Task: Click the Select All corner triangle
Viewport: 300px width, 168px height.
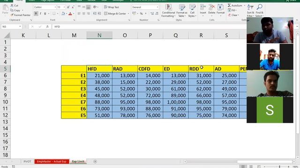Action: click(7, 35)
